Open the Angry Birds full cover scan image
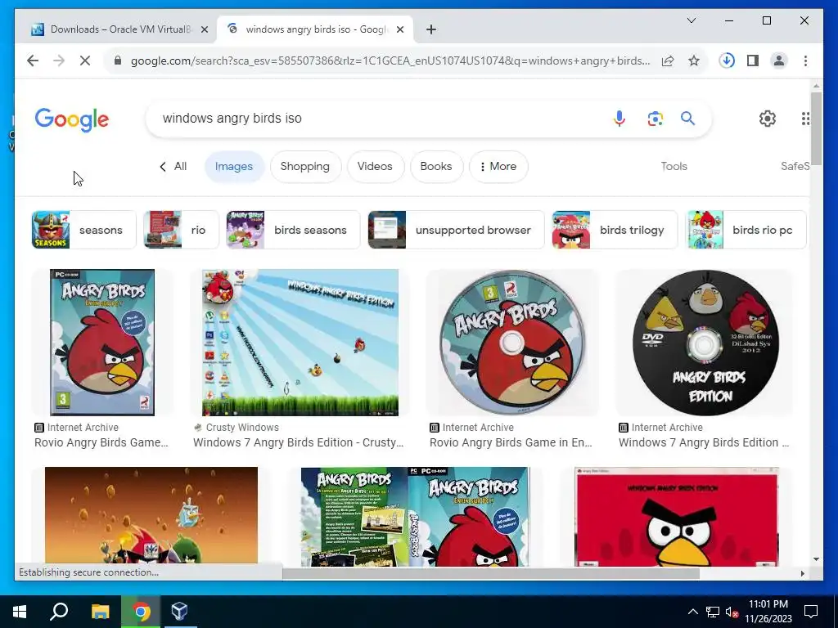Viewport: 838px width, 628px height. click(x=415, y=517)
